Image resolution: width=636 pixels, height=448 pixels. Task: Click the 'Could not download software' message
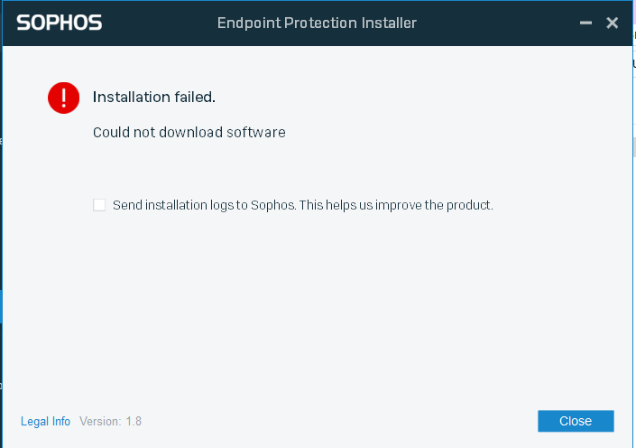(x=189, y=133)
